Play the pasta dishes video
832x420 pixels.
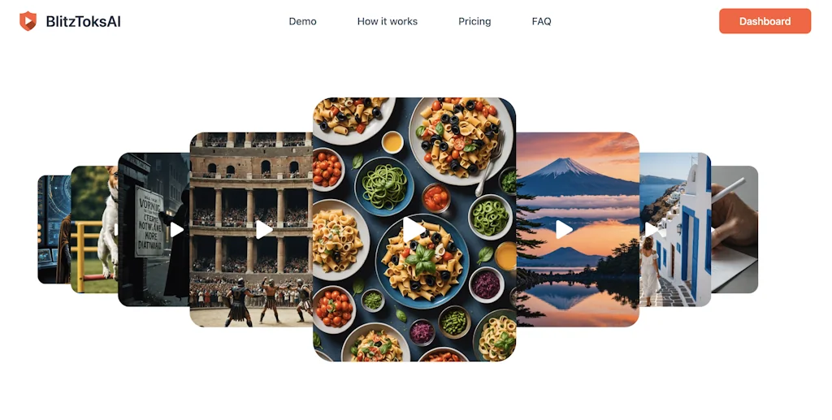pos(414,230)
